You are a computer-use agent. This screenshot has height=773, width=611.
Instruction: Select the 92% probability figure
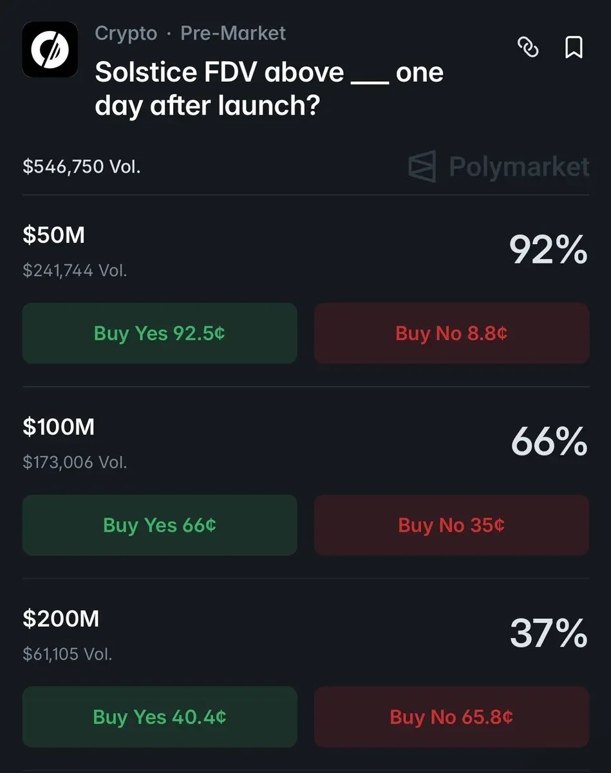point(549,250)
